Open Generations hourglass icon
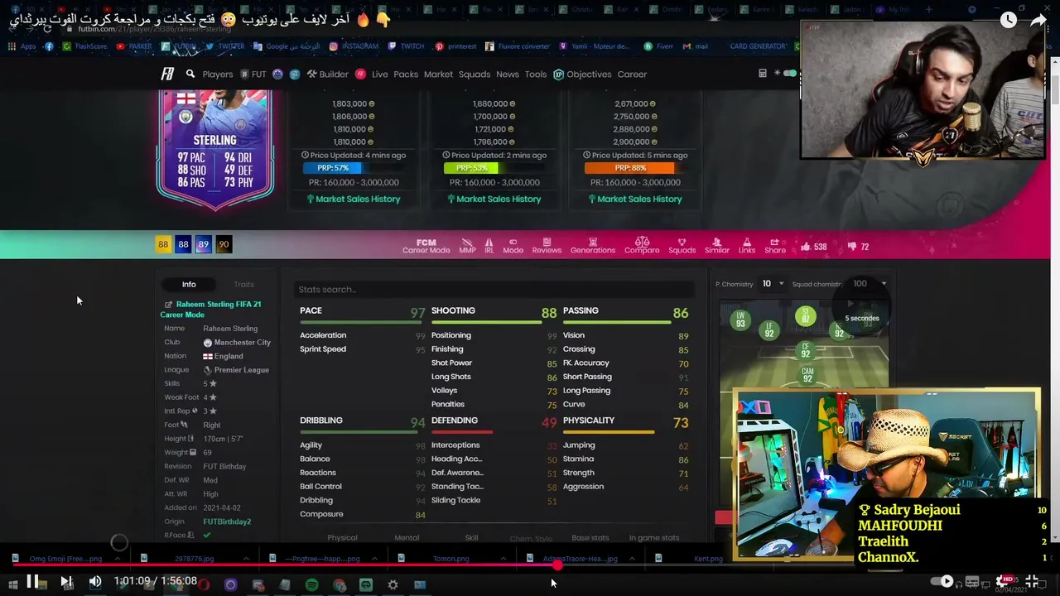This screenshot has width=1060, height=596. point(593,246)
